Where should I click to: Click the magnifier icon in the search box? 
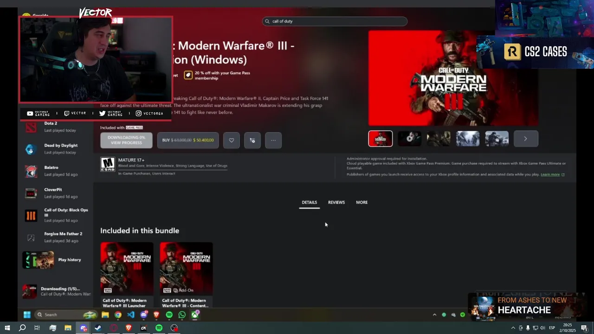point(267,21)
